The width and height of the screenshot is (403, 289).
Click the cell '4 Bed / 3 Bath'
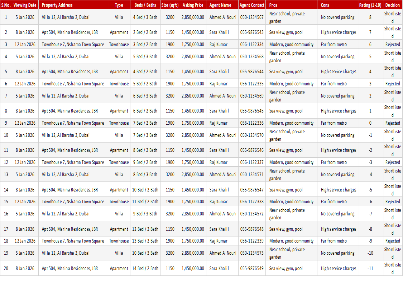(x=145, y=17)
